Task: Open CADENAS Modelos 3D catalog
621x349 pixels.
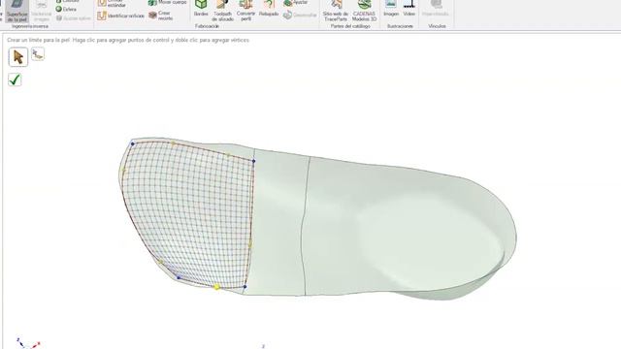Action: click(x=364, y=11)
